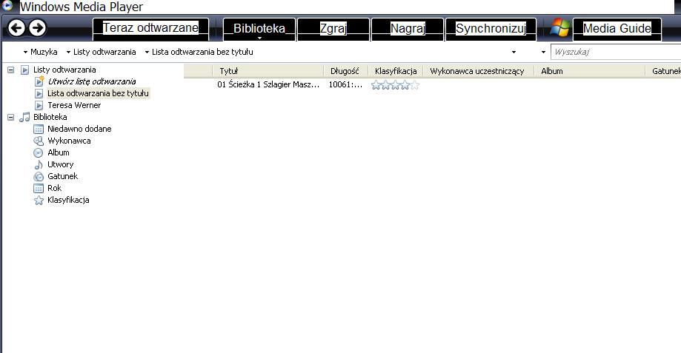This screenshot has width=681, height=353.
Task: Sort by the Tytuł column header
Action: pos(268,71)
